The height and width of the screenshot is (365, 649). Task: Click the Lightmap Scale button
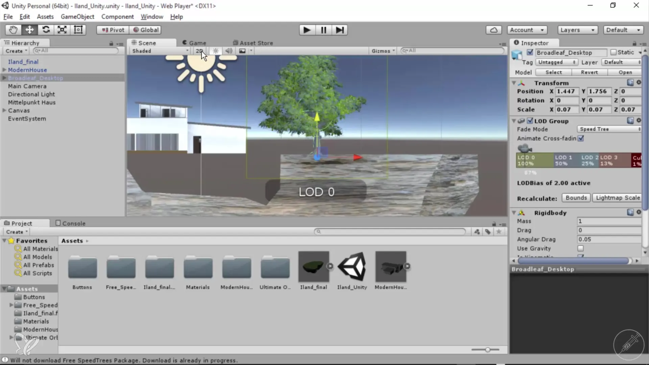tap(617, 198)
